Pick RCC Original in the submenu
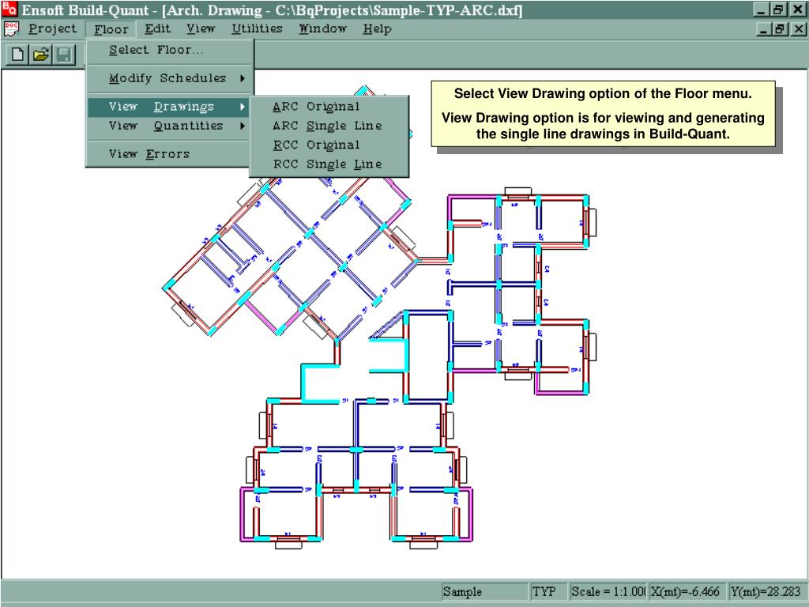 pos(316,145)
